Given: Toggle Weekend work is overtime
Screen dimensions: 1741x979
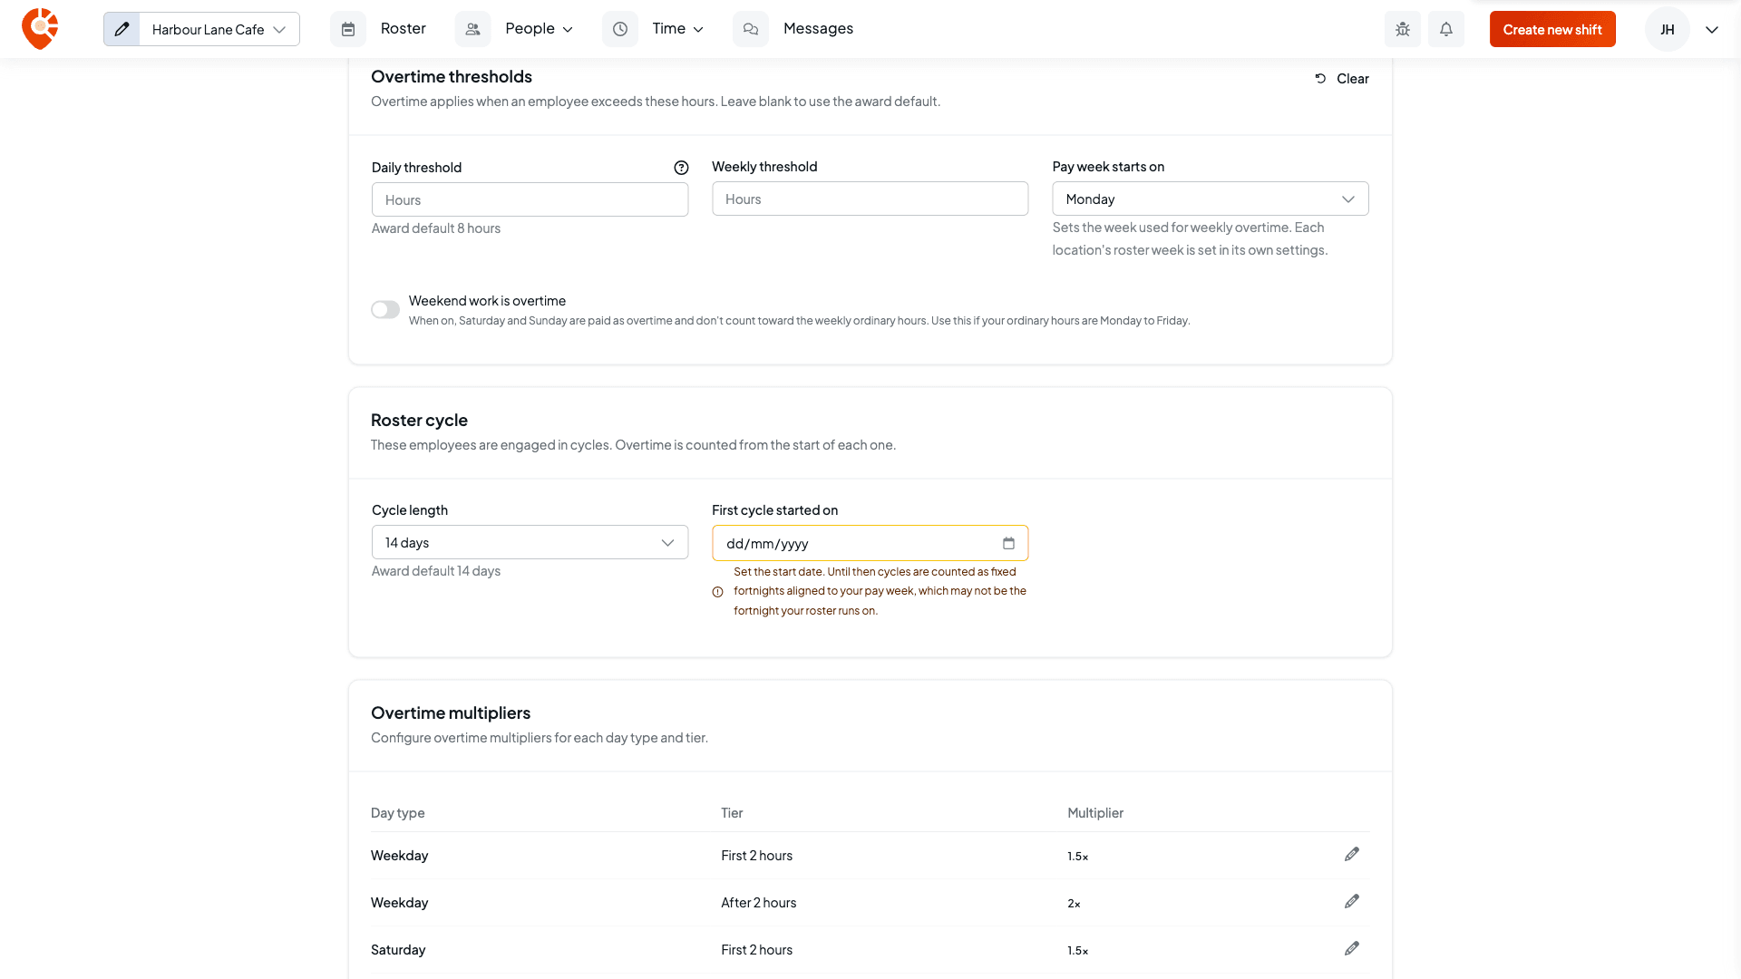Looking at the screenshot, I should pyautogui.click(x=385, y=310).
